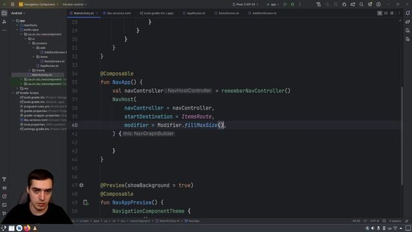This screenshot has height=232, width=412.
Task: Open the main hamburger menu
Action: tap(12, 5)
